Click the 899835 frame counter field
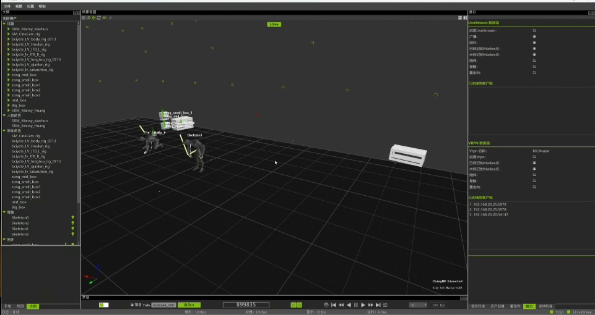595x315 pixels. pyautogui.click(x=255, y=305)
